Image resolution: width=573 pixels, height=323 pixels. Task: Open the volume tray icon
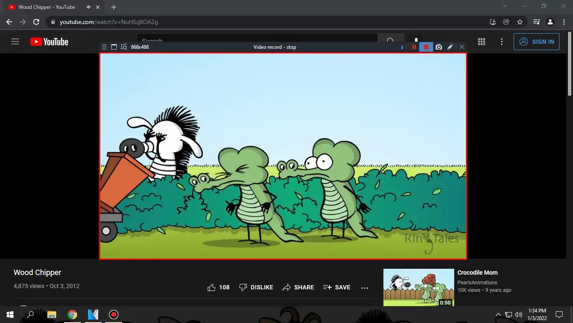click(519, 315)
